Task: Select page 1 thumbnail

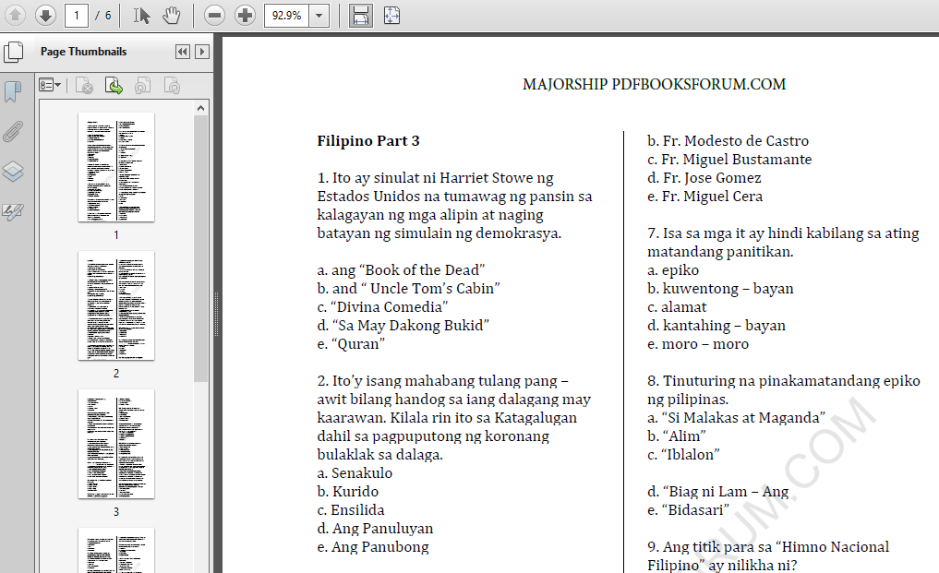Action: pos(116,167)
